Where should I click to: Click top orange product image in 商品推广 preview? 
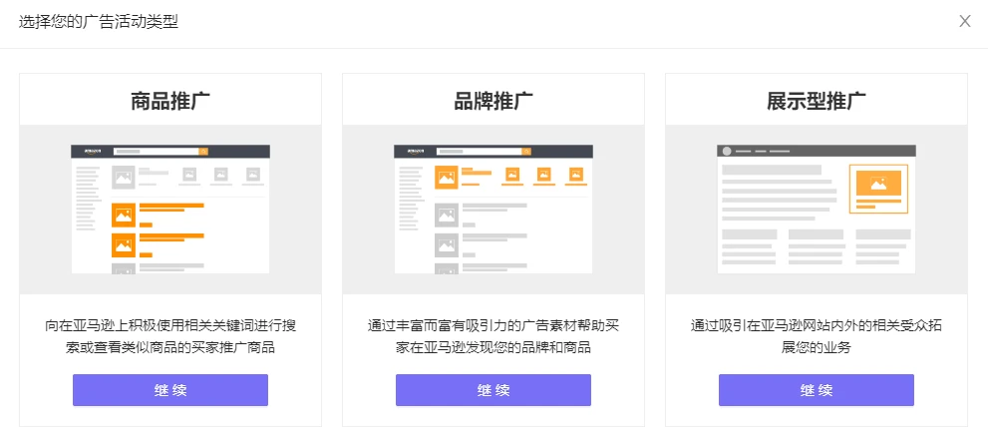click(x=124, y=214)
